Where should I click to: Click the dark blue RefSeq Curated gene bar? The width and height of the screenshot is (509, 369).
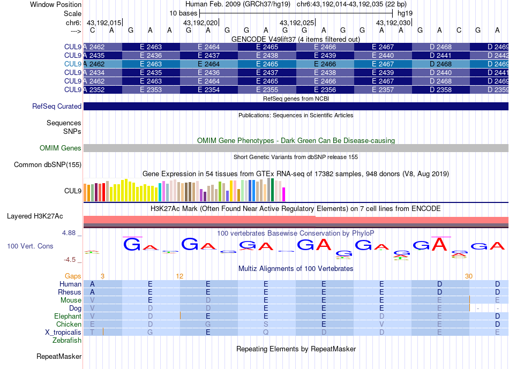click(x=296, y=106)
